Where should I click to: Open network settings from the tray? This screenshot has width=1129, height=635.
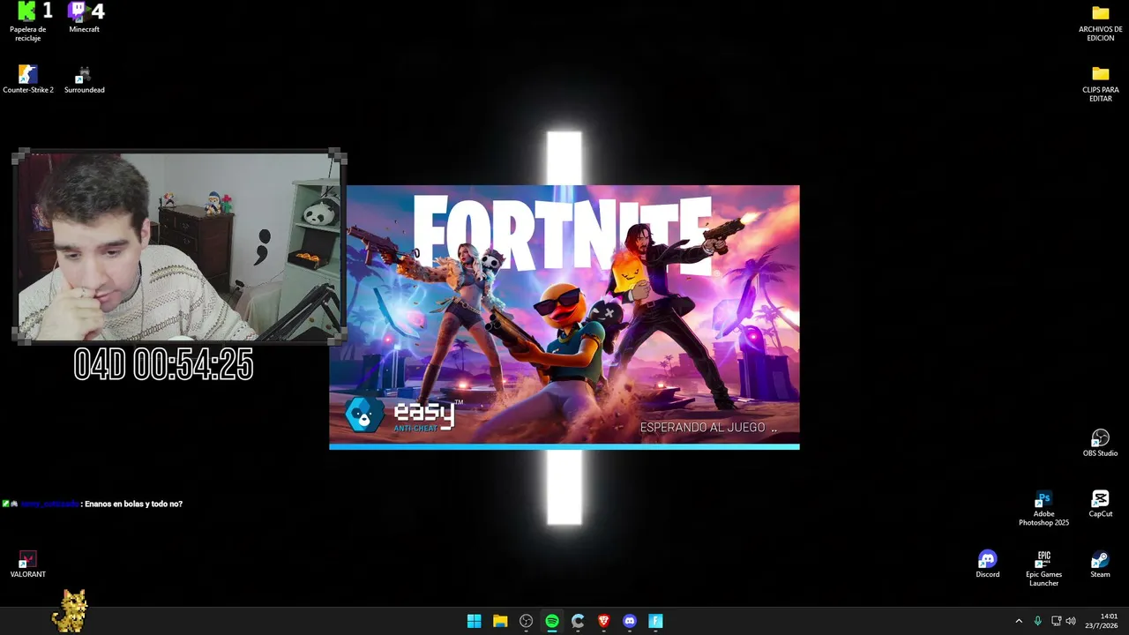(1056, 621)
